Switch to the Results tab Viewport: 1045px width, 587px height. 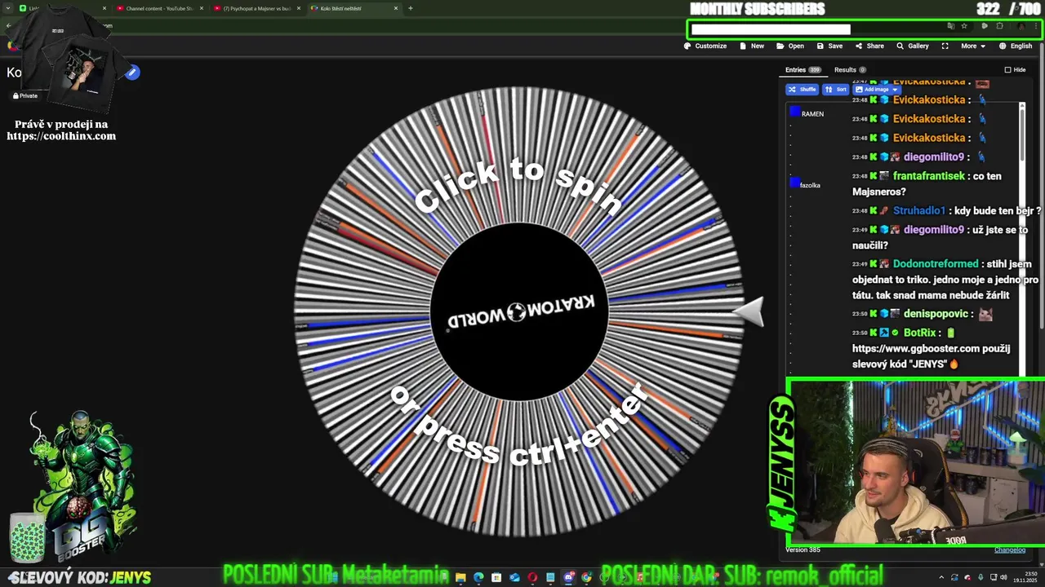(x=850, y=70)
